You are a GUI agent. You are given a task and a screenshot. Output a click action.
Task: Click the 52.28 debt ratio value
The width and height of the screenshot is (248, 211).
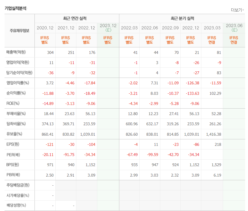click(216, 114)
